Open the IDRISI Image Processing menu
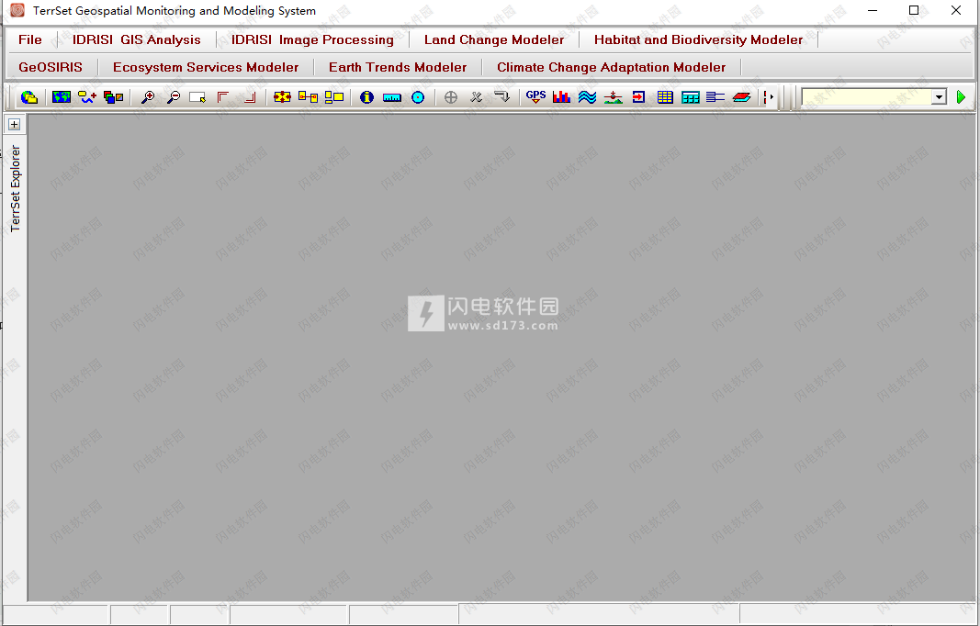Screen dimensions: 980x626 pos(312,39)
